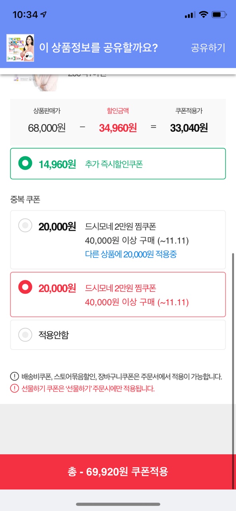Viewport: 236px width, 511px height.
Task: Tap the cellular signal bars icon
Action: point(190,15)
